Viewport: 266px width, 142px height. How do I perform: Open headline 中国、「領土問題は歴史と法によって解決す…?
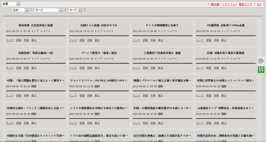click(x=36, y=80)
